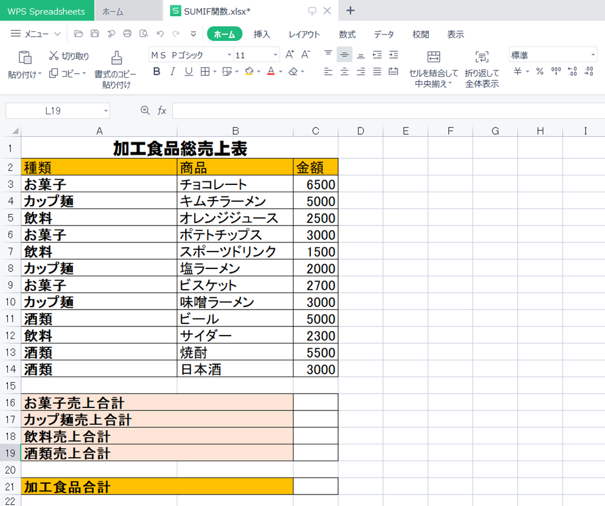Open the menu hamburger button
The width and height of the screenshot is (605, 506).
(x=16, y=34)
